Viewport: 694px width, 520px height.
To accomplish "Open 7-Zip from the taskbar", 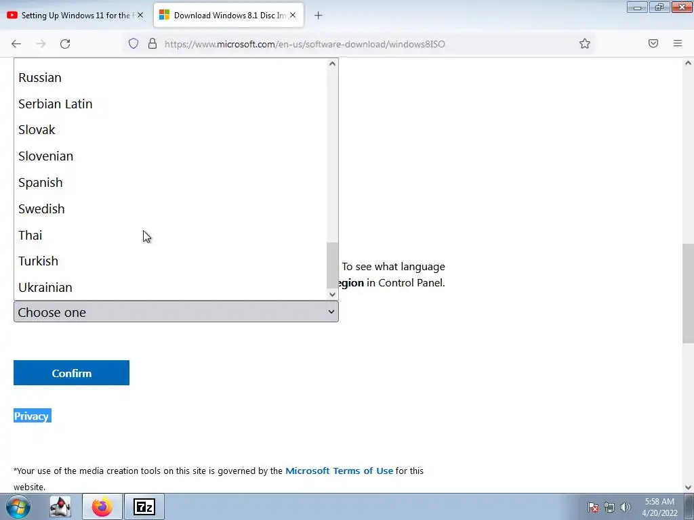I will (x=144, y=506).
